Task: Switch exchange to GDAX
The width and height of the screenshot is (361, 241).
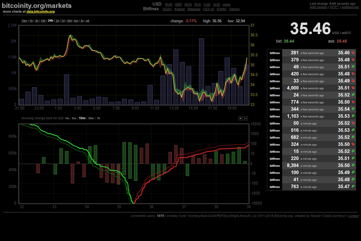Action: (167, 9)
